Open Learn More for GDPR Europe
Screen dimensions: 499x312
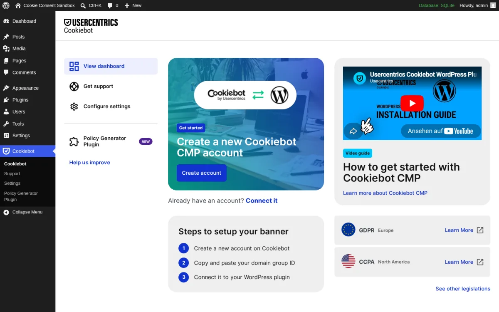[x=459, y=230]
